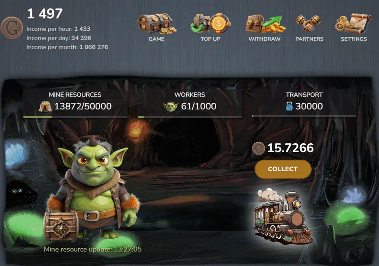Open the Partners handshake icon
The height and width of the screenshot is (266, 379).
[309, 24]
